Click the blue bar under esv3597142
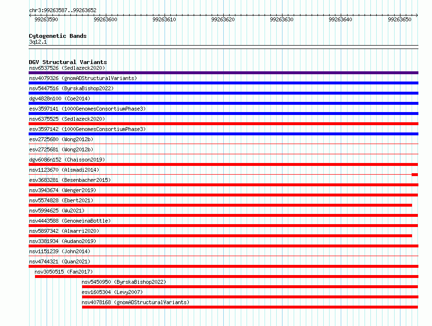This screenshot has width=432, height=326. tap(223, 134)
